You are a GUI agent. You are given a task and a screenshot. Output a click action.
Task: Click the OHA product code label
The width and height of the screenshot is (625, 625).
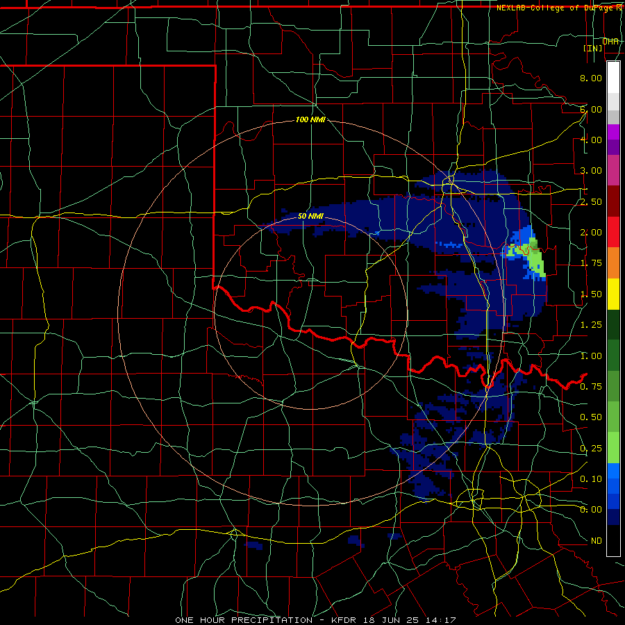(x=610, y=41)
